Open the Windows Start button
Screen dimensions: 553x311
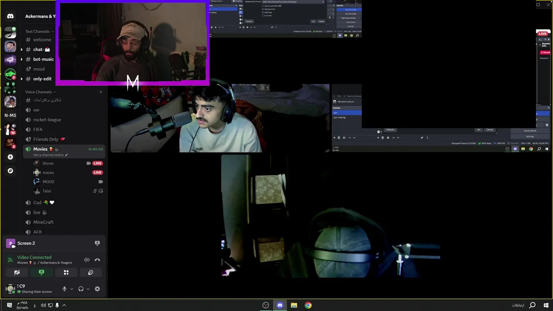(546, 305)
